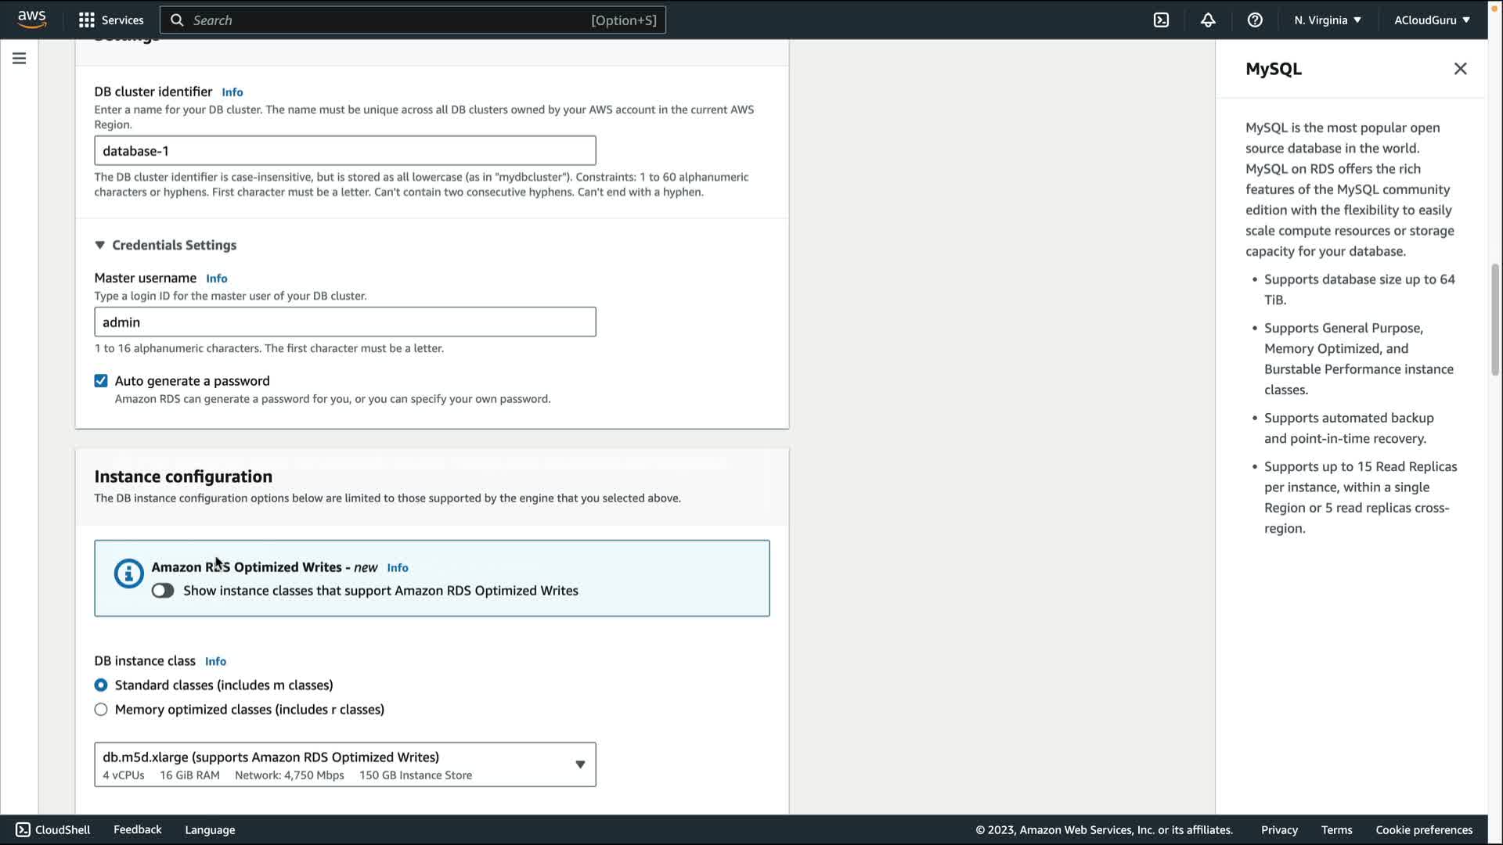Open the N. Virginia region dropdown
1503x845 pixels.
tap(1327, 20)
